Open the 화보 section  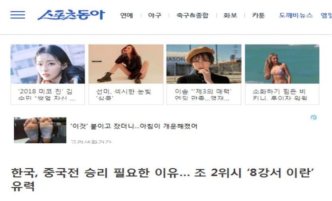(230, 15)
